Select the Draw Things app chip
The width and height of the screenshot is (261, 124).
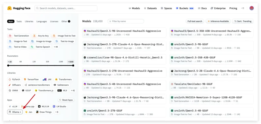pyautogui.click(x=44, y=112)
